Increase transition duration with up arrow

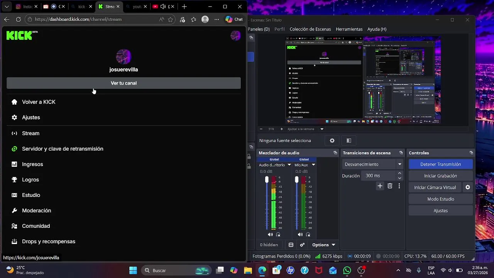click(399, 173)
